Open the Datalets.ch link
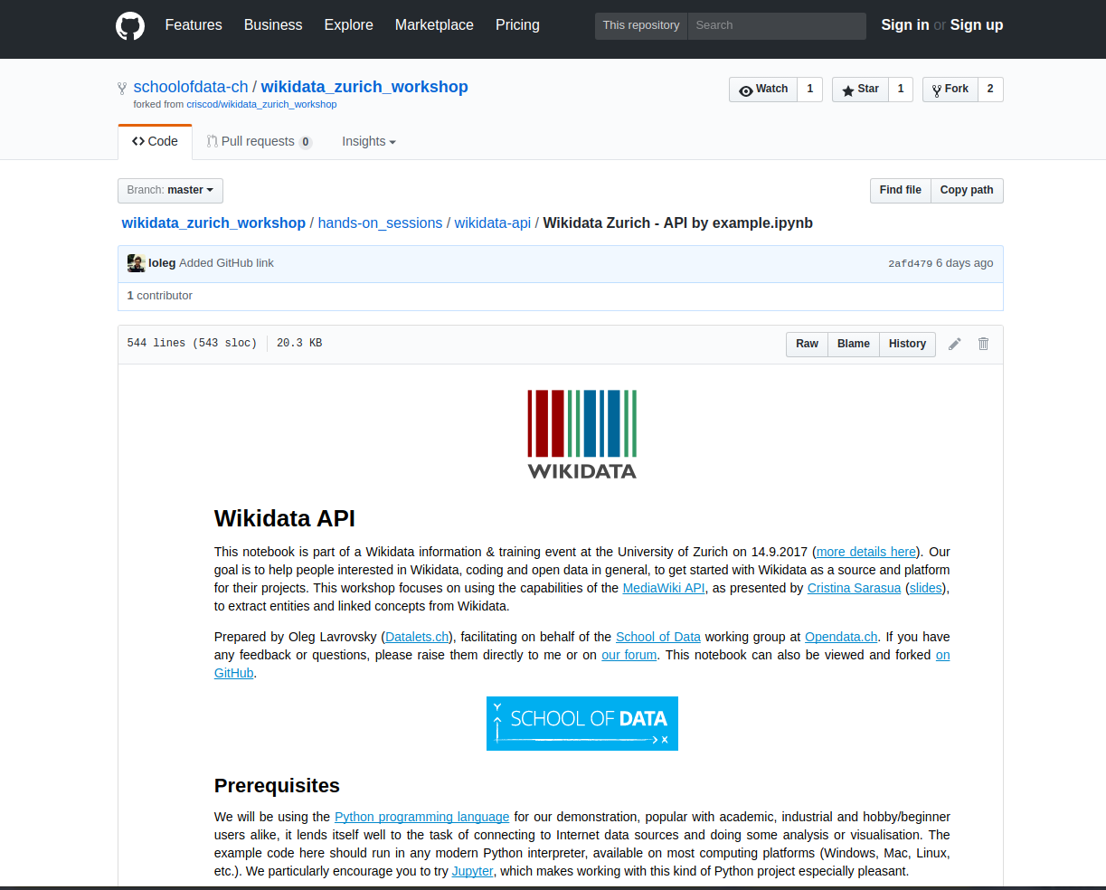This screenshot has height=890, width=1106. [417, 637]
